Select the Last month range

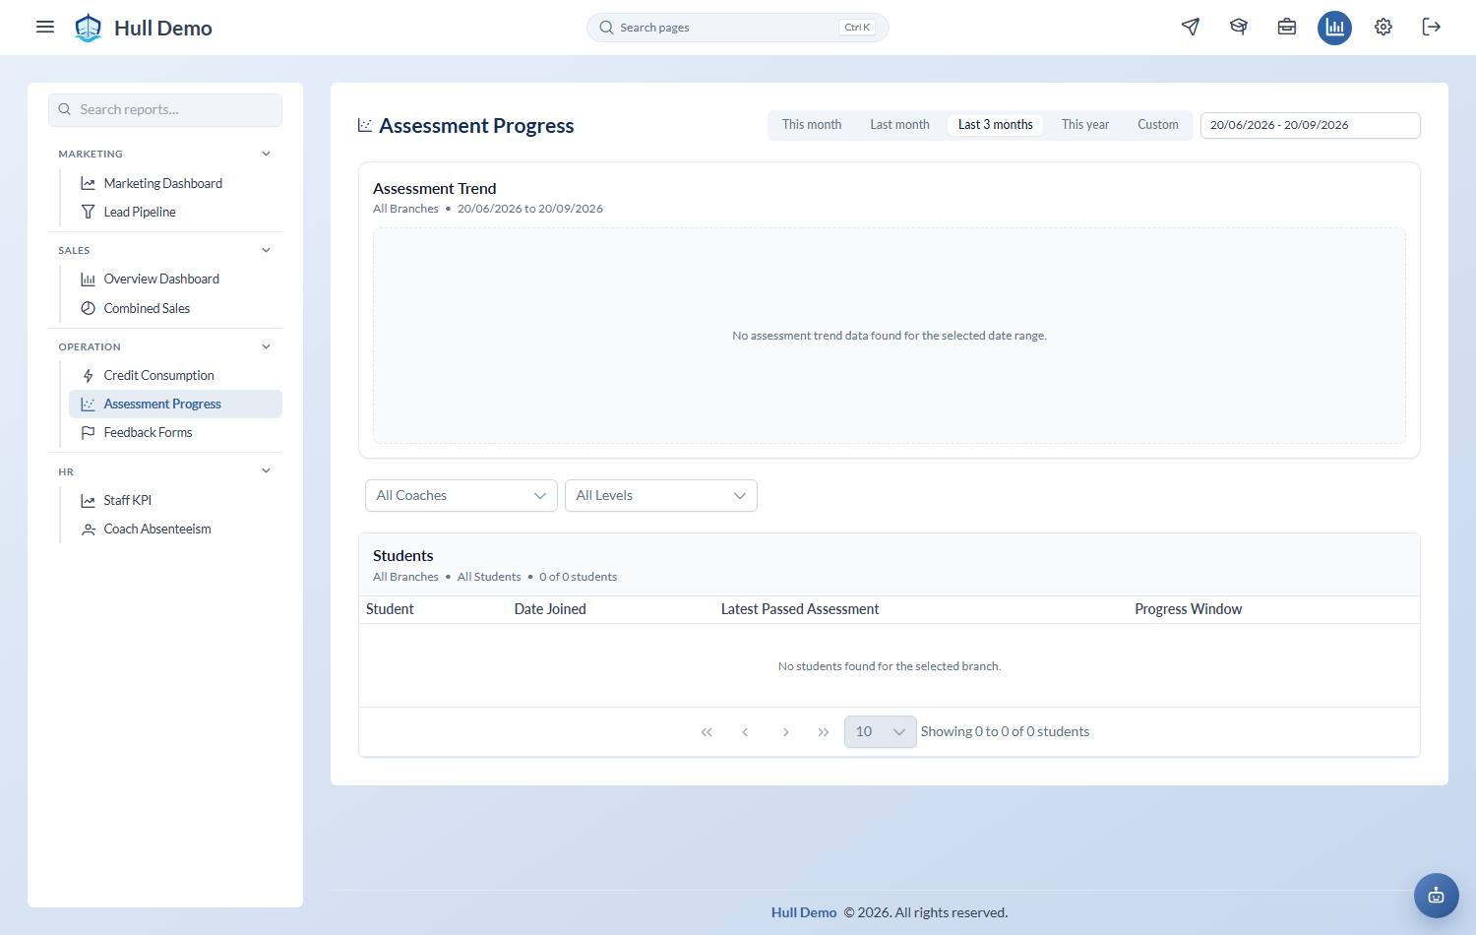click(899, 125)
